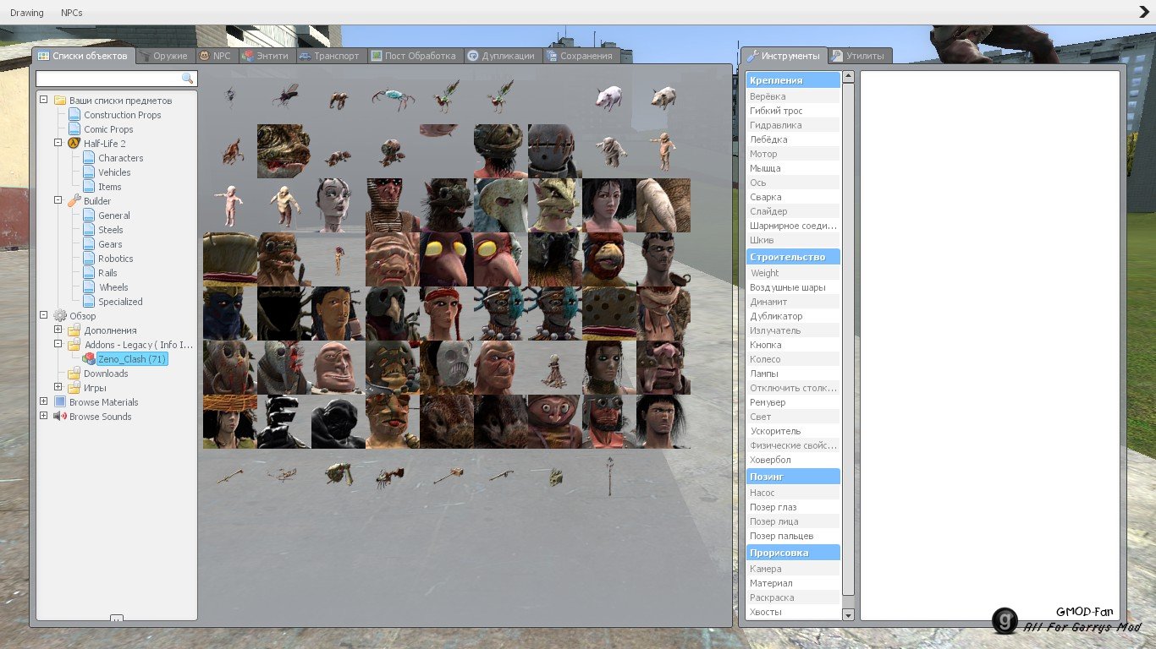Collapse the Строительство tool category
This screenshot has height=649, width=1156.
pyautogui.click(x=793, y=257)
